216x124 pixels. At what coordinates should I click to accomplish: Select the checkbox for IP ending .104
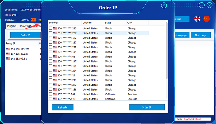click(x=51, y=52)
